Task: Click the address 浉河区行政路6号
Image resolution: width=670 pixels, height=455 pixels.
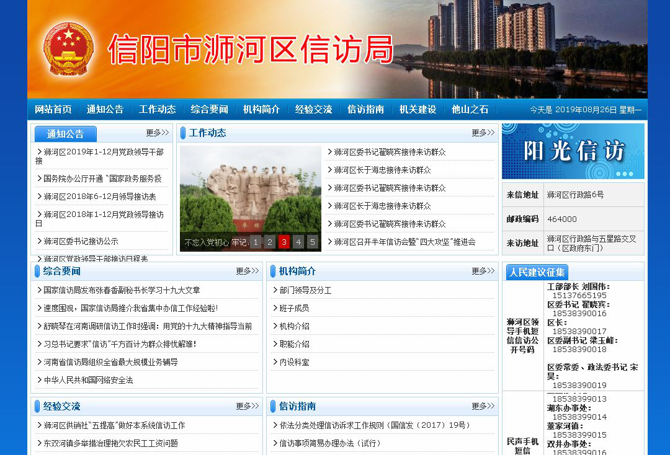Action: [x=575, y=195]
